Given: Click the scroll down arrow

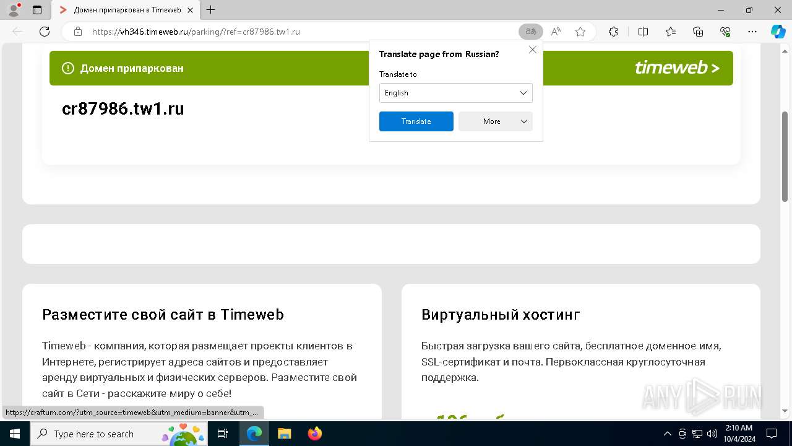Looking at the screenshot, I should (785, 411).
